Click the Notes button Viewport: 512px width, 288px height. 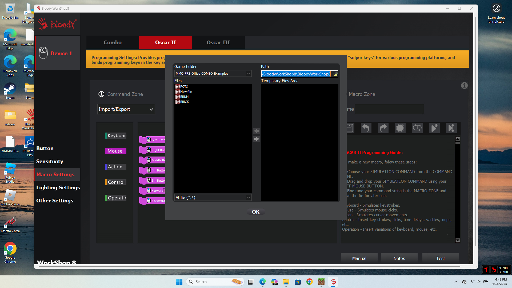(399, 258)
